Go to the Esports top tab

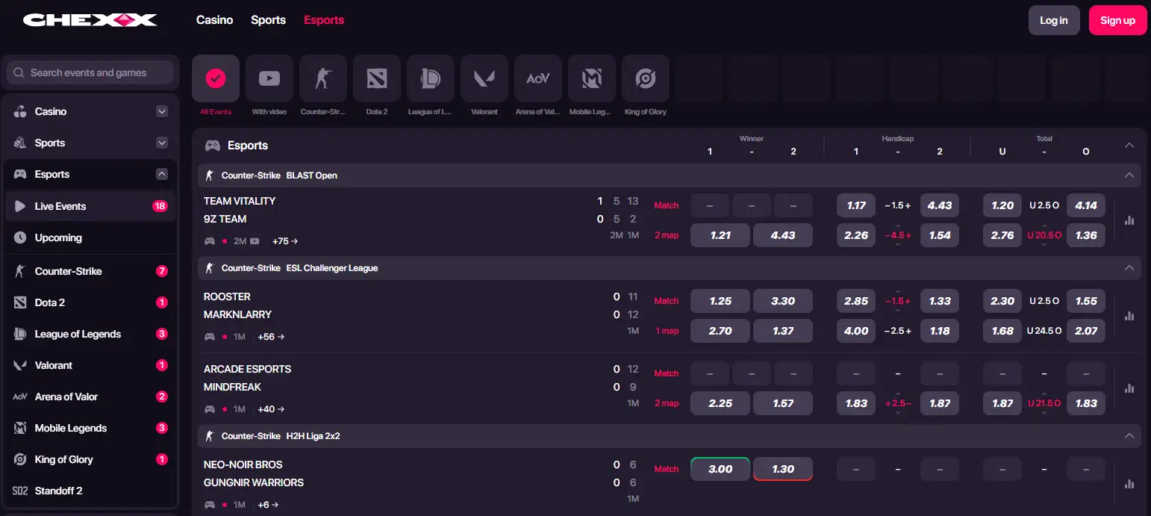point(324,20)
